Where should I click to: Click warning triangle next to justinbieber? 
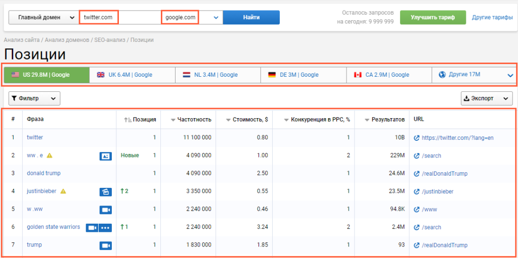click(x=63, y=191)
